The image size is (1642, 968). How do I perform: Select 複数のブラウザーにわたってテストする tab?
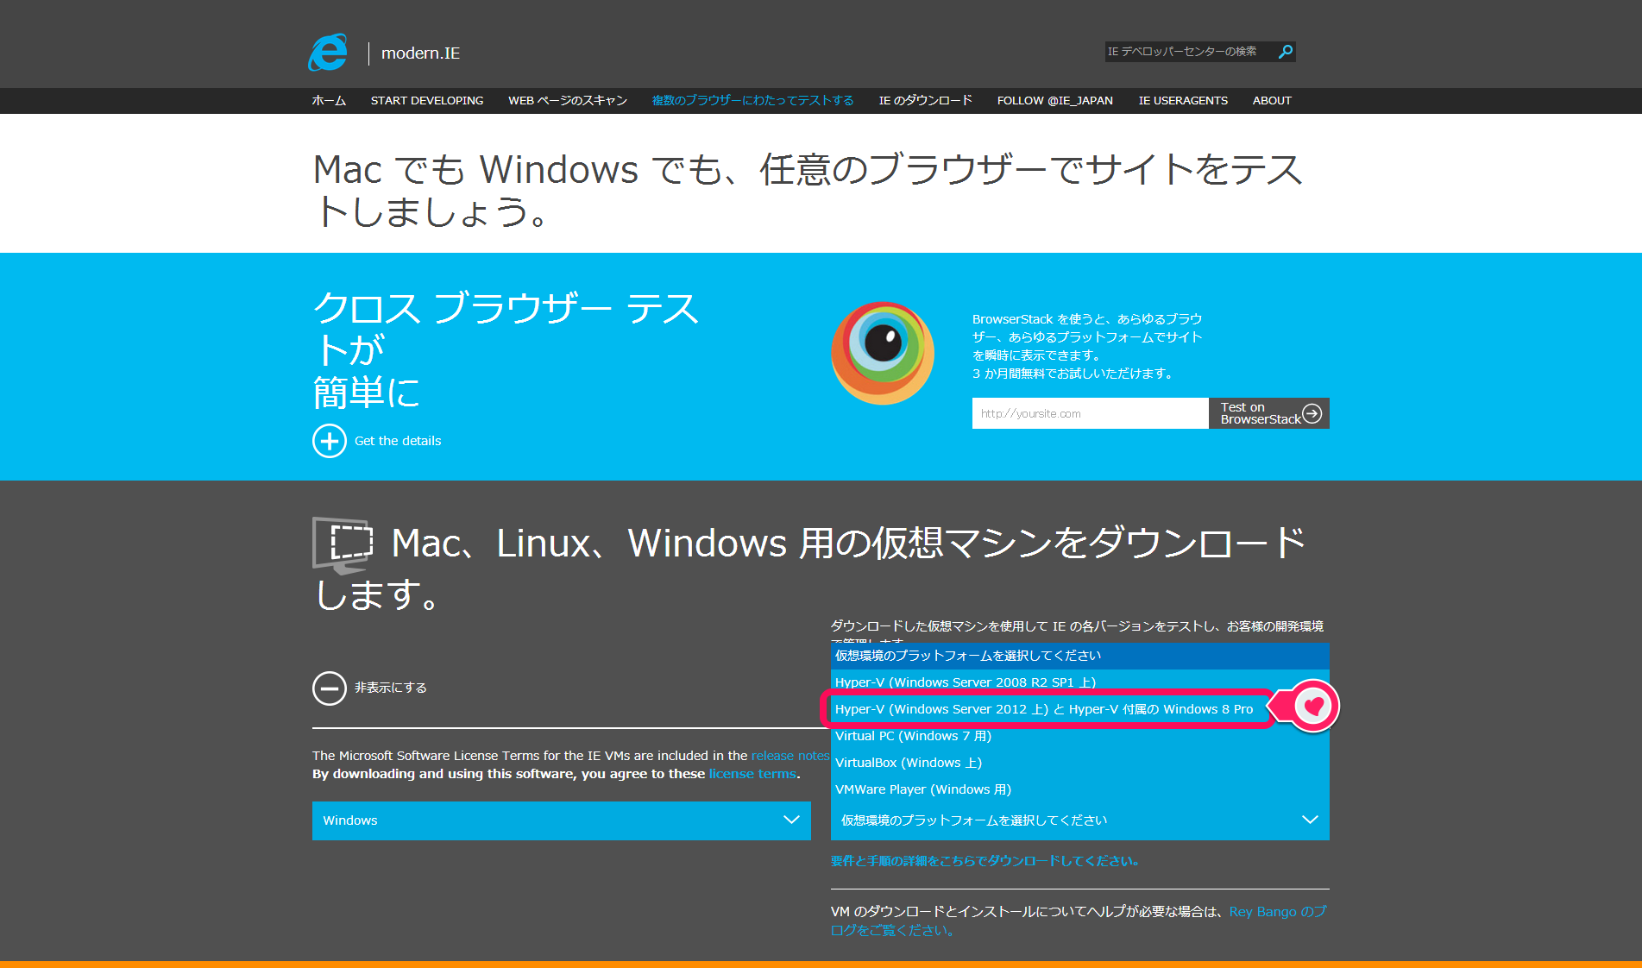753,101
